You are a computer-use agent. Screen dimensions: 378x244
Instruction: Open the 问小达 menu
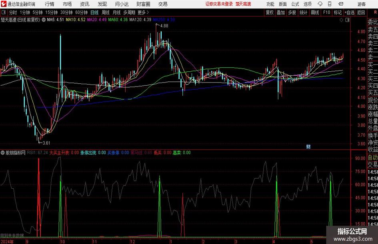pos(122,4)
